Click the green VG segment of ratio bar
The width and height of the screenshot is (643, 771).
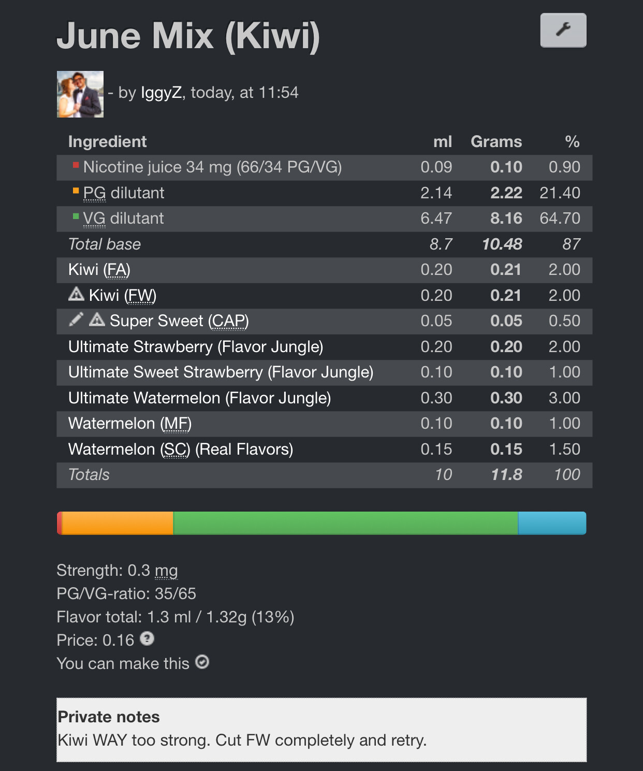click(345, 523)
